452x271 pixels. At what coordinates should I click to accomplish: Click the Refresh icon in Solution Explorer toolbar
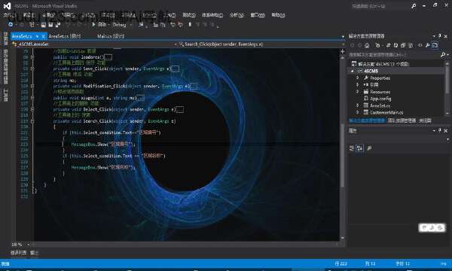[395, 45]
